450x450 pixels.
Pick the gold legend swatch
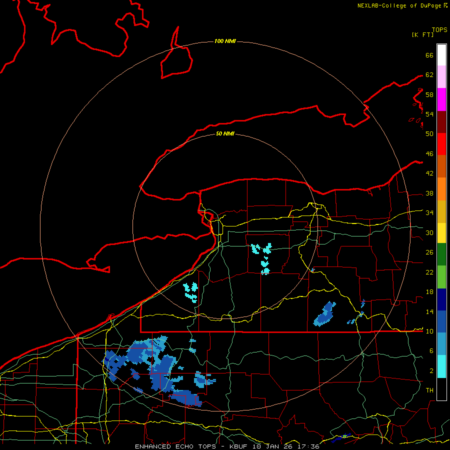click(x=441, y=211)
